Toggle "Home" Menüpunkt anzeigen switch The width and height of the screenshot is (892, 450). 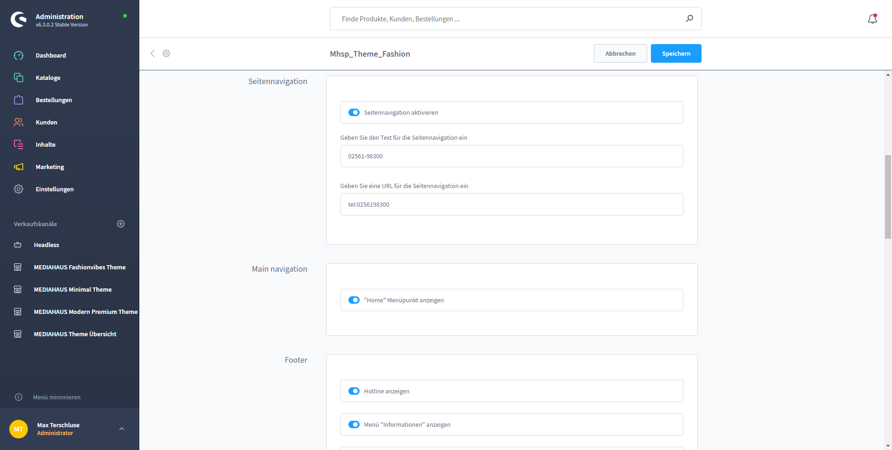354,300
